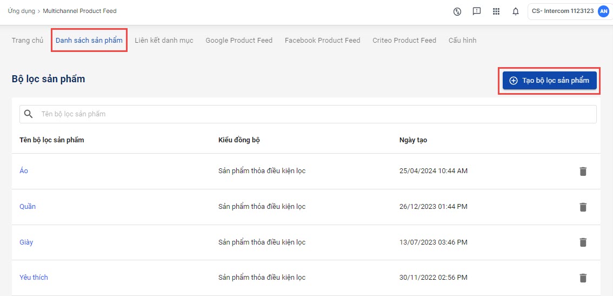
Task: Click trash icon for Giày filter
Action: [x=583, y=242]
